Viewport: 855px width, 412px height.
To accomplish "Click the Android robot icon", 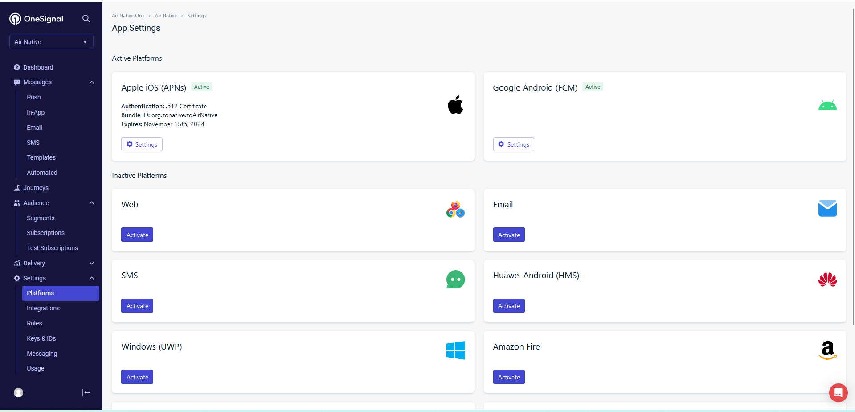I will 827,105.
